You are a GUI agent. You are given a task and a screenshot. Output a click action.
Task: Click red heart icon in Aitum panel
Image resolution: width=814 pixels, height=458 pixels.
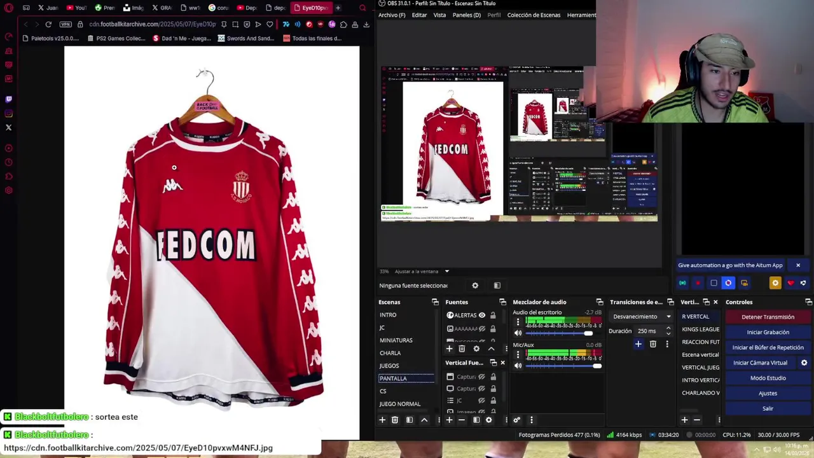click(x=790, y=283)
